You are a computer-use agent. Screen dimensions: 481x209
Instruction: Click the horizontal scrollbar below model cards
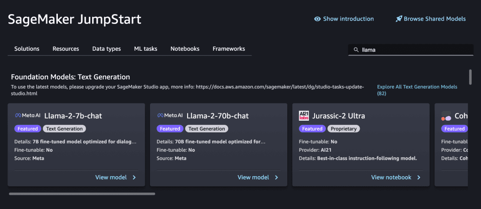[82, 194]
